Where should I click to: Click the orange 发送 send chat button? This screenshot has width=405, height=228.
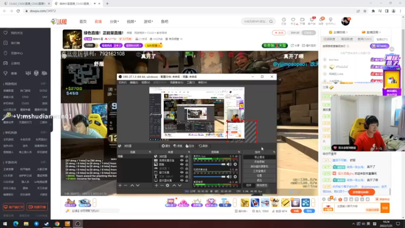click(385, 208)
